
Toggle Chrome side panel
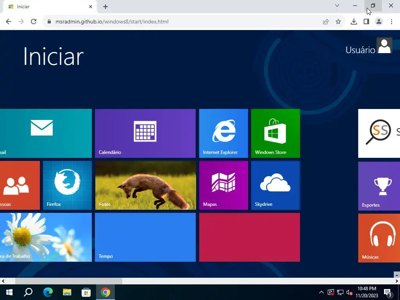point(366,22)
